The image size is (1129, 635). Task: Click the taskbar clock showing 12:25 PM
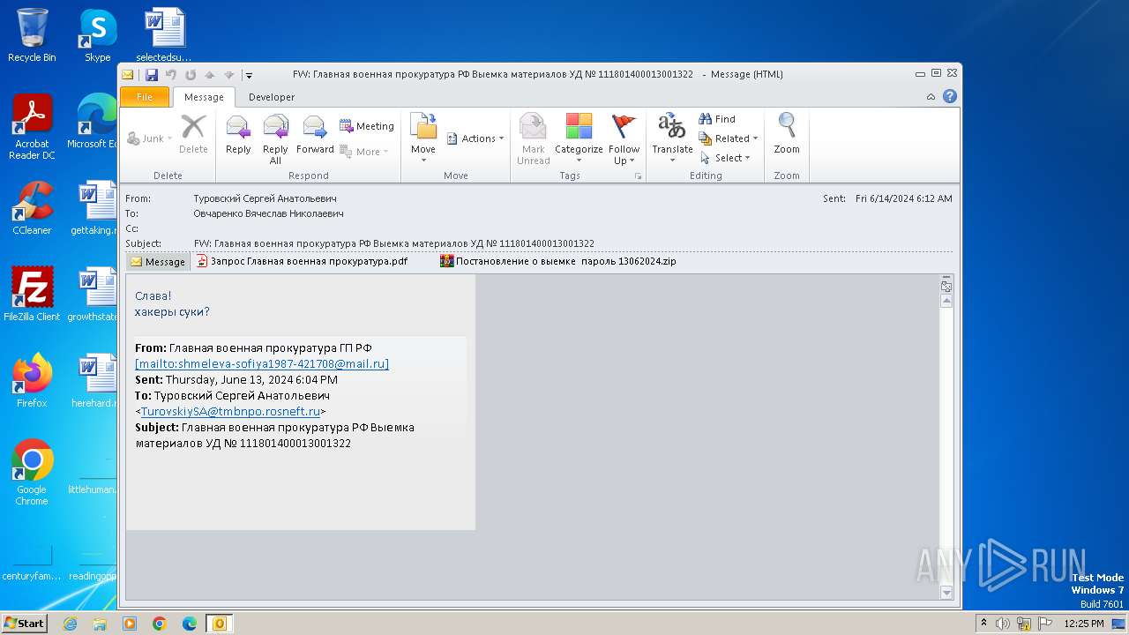point(1083,624)
